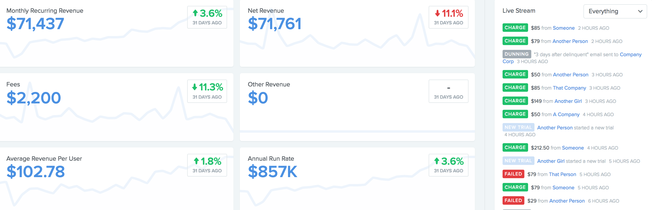Open Another Girl who started a new trial

pos(551,161)
